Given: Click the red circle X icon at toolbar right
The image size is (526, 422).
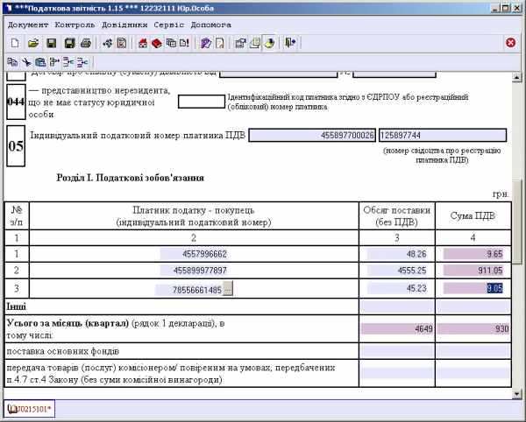Looking at the screenshot, I should 510,43.
